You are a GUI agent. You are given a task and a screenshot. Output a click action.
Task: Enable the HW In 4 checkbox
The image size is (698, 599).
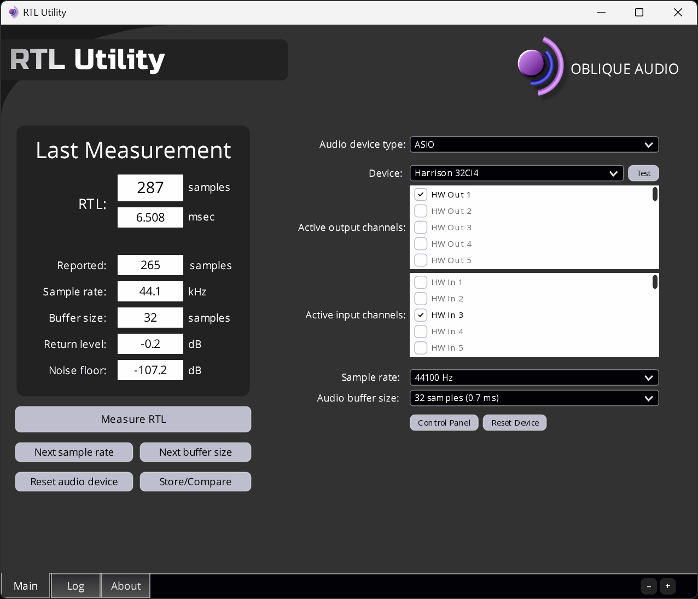tap(421, 331)
